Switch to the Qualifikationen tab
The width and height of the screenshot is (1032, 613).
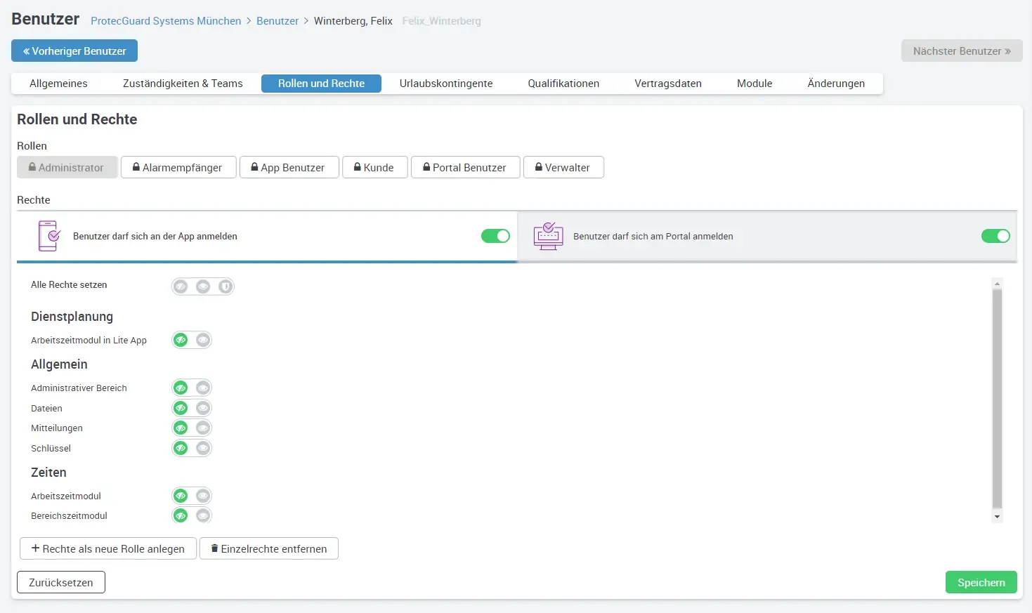[x=563, y=84]
